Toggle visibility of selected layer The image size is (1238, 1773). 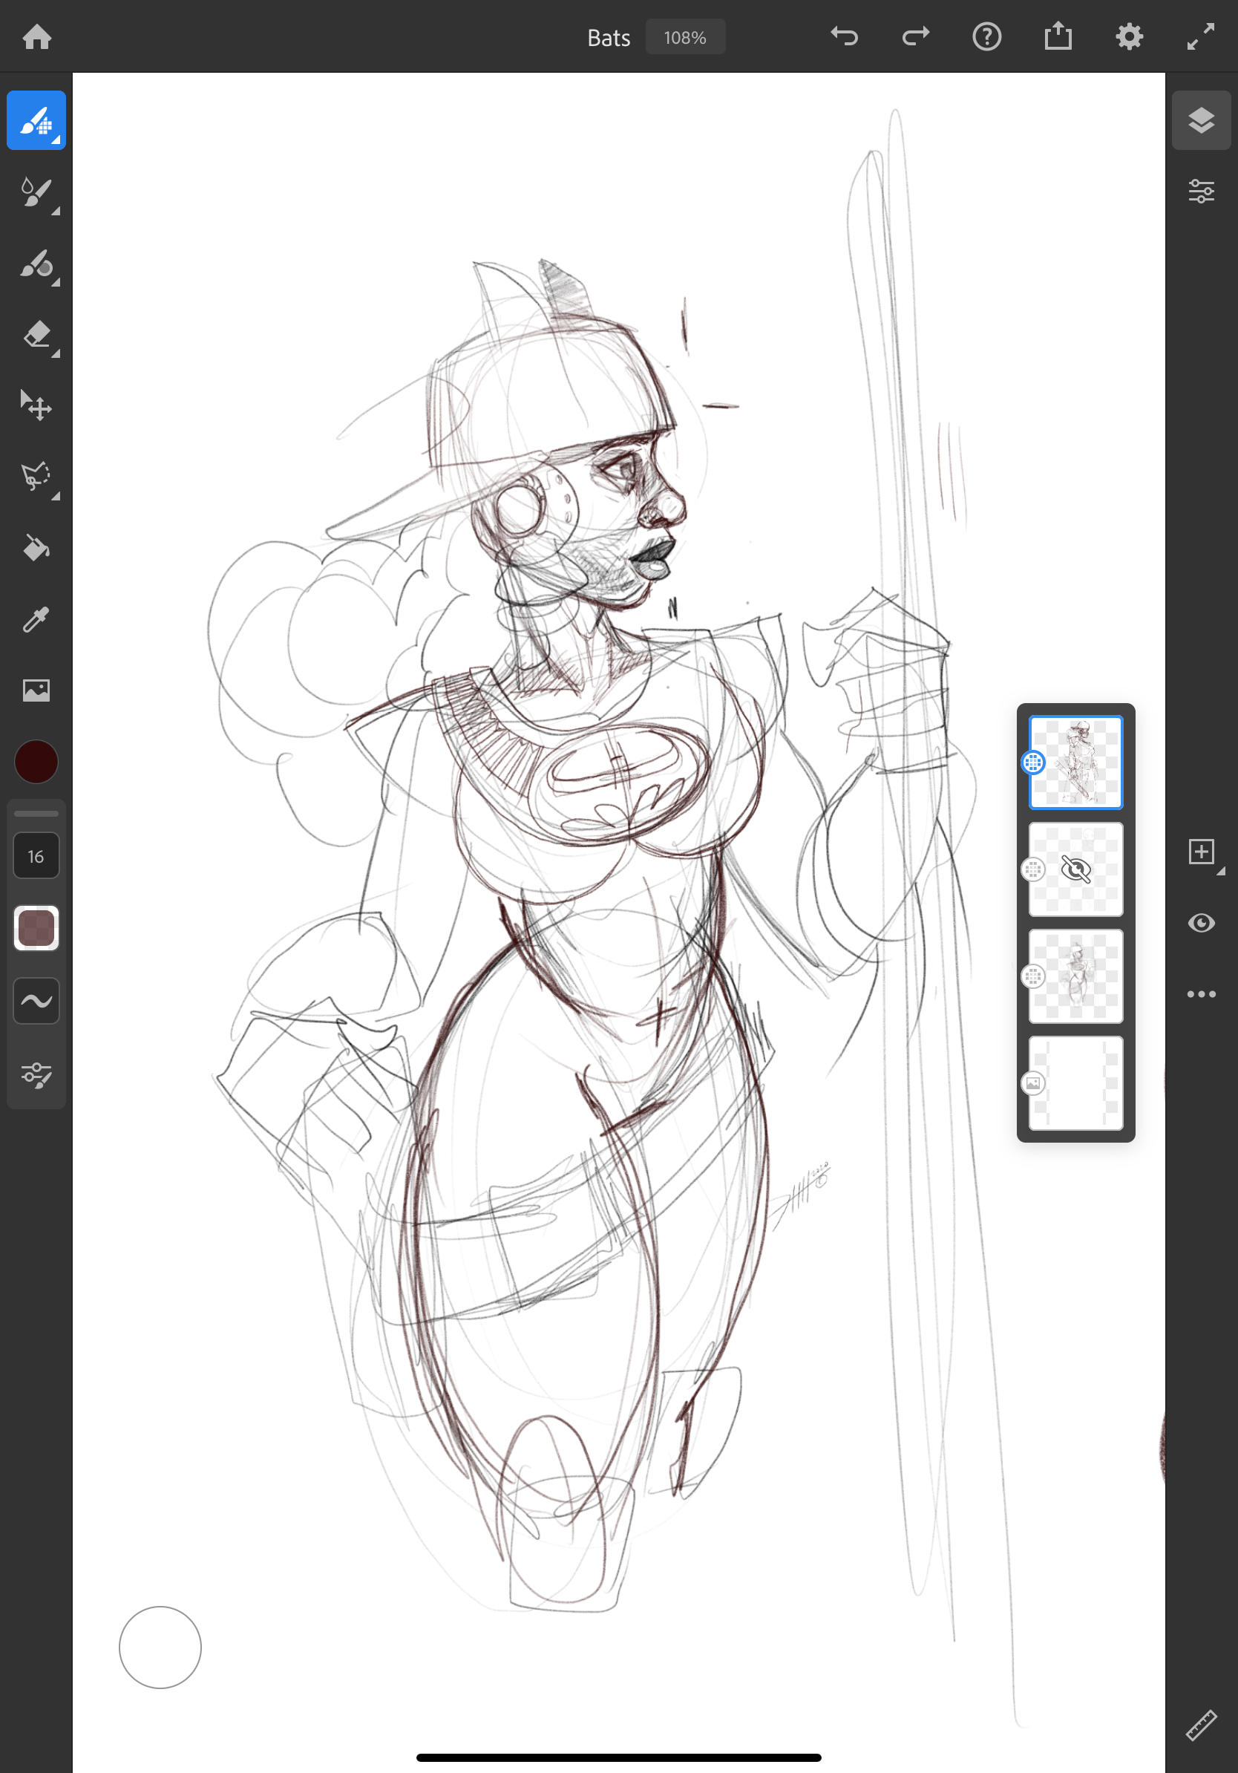(x=1202, y=923)
